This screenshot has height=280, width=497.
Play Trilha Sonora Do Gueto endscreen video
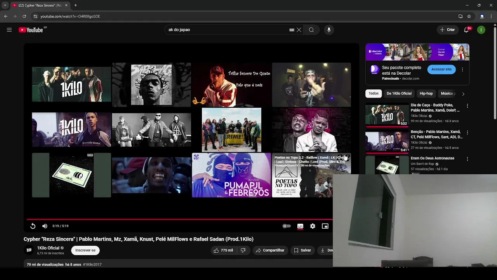231,84
